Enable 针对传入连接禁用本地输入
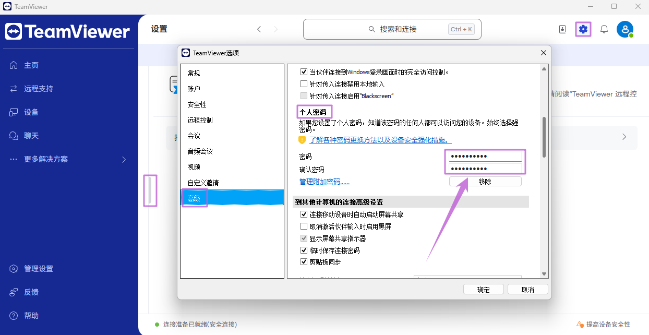This screenshot has width=649, height=335. tap(304, 83)
